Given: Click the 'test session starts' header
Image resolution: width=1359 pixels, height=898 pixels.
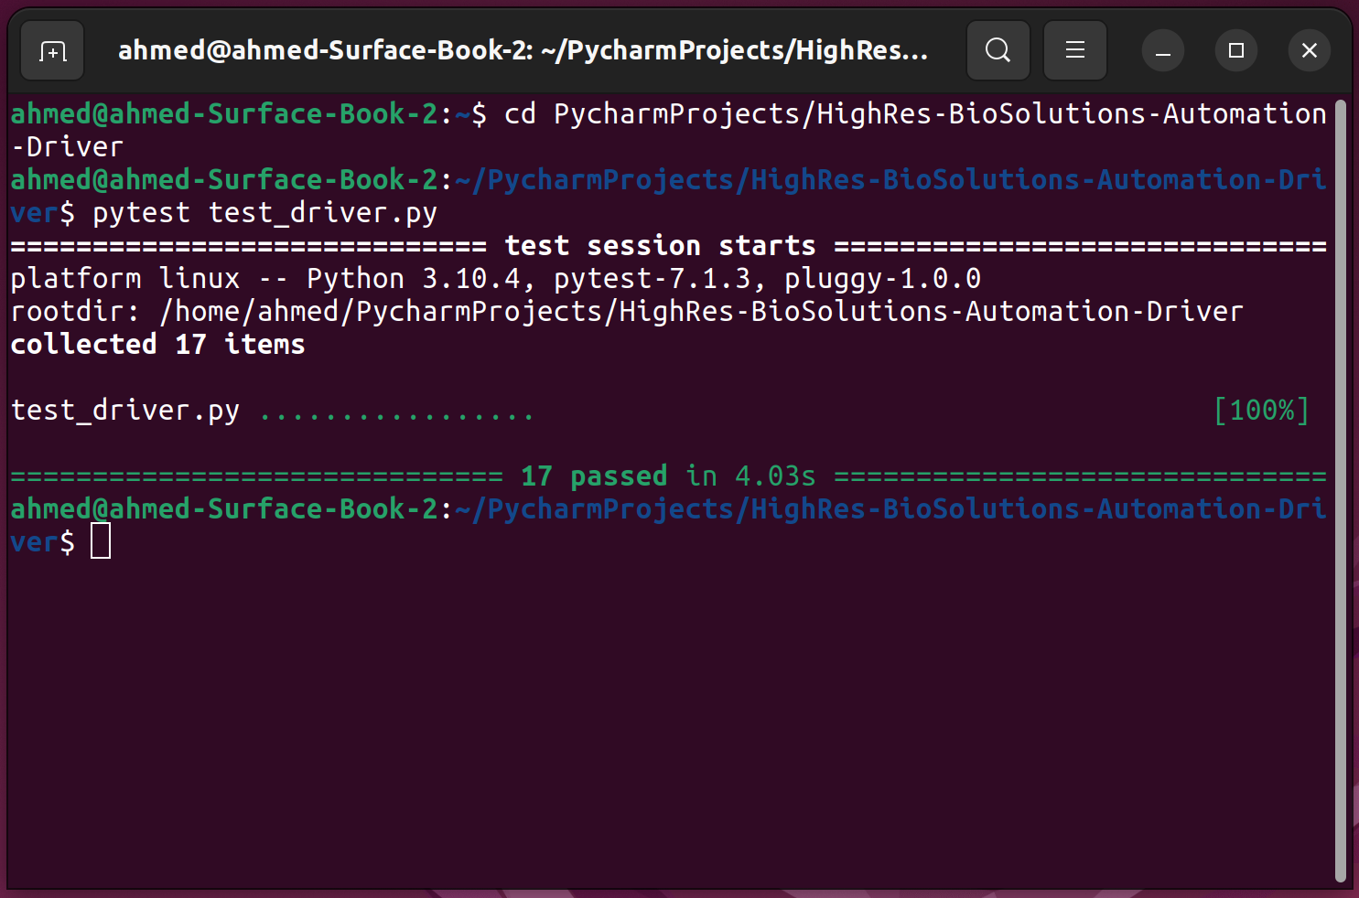Looking at the screenshot, I should [660, 246].
